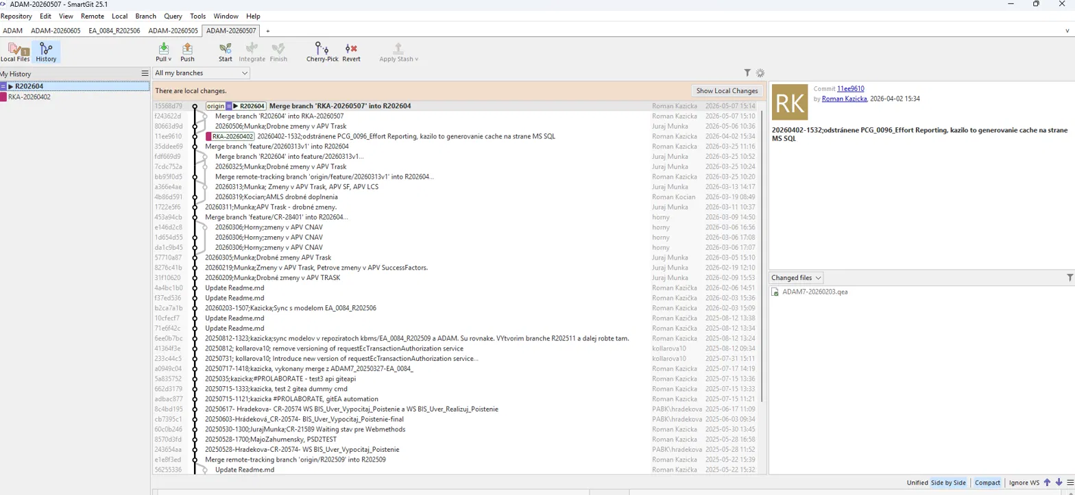Select commit 20250528-1700;MajoZahumensky, PSD2TEST
The width and height of the screenshot is (1075, 495).
tap(455, 439)
